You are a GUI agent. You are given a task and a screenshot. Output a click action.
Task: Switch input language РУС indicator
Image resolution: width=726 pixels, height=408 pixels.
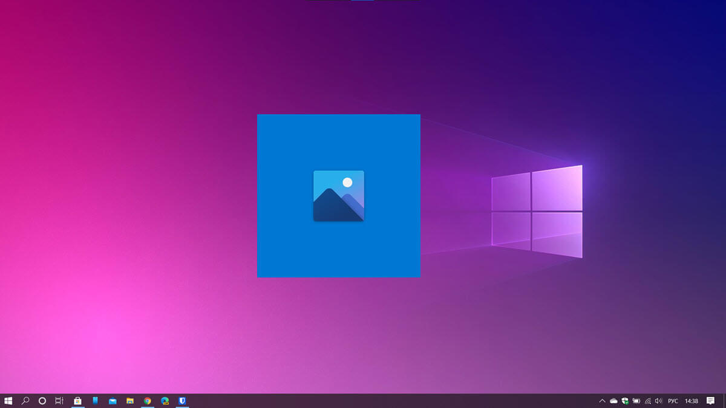tap(673, 401)
